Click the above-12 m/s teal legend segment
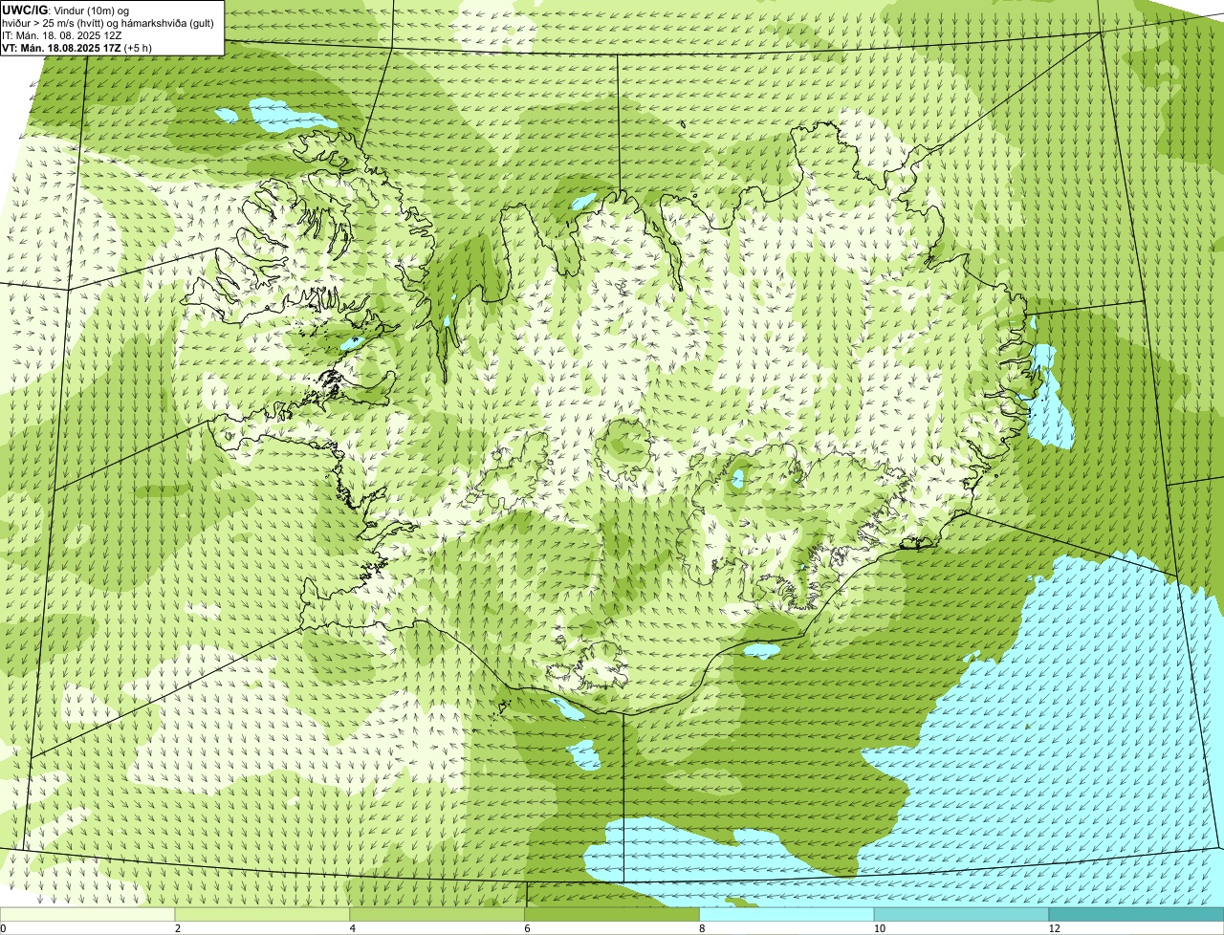 (1137, 915)
